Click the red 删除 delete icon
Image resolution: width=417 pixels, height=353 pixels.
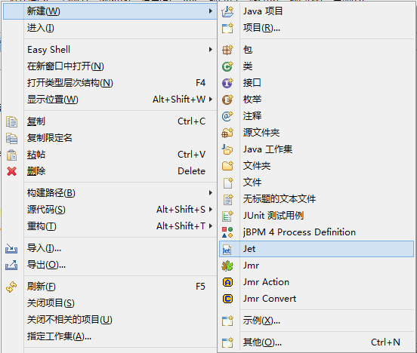(11, 171)
